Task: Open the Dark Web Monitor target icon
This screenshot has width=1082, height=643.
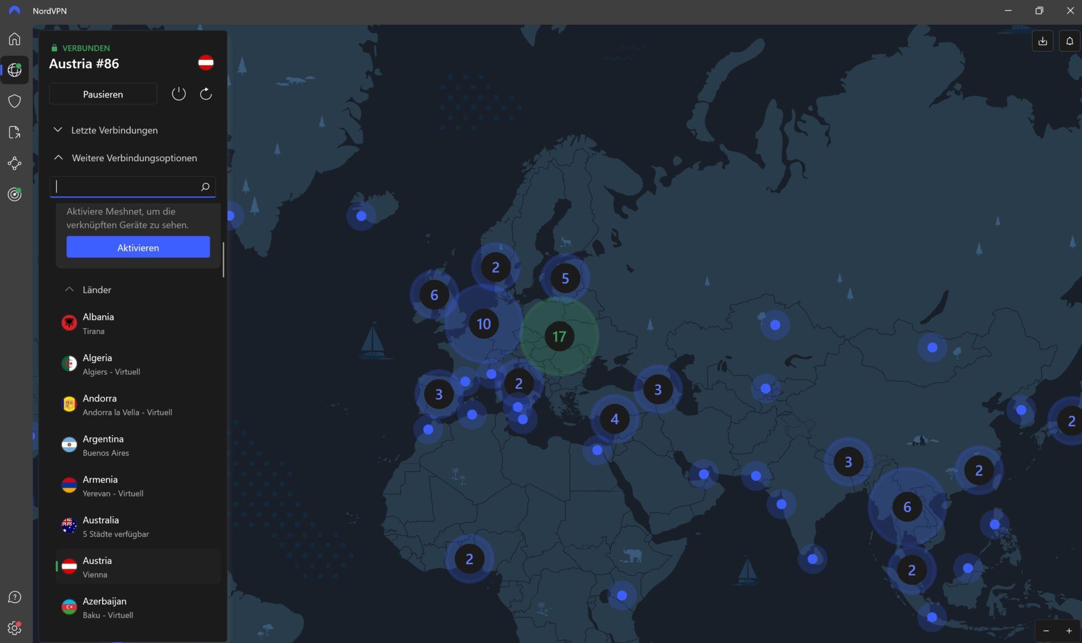Action: [x=15, y=194]
